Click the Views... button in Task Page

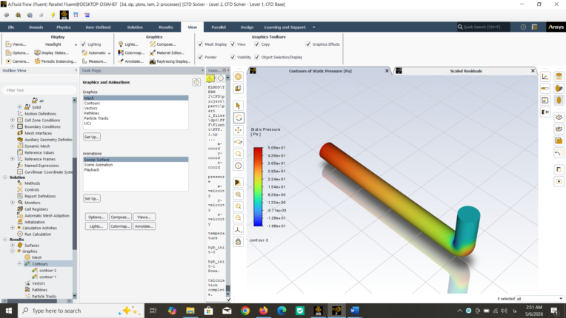(x=144, y=217)
